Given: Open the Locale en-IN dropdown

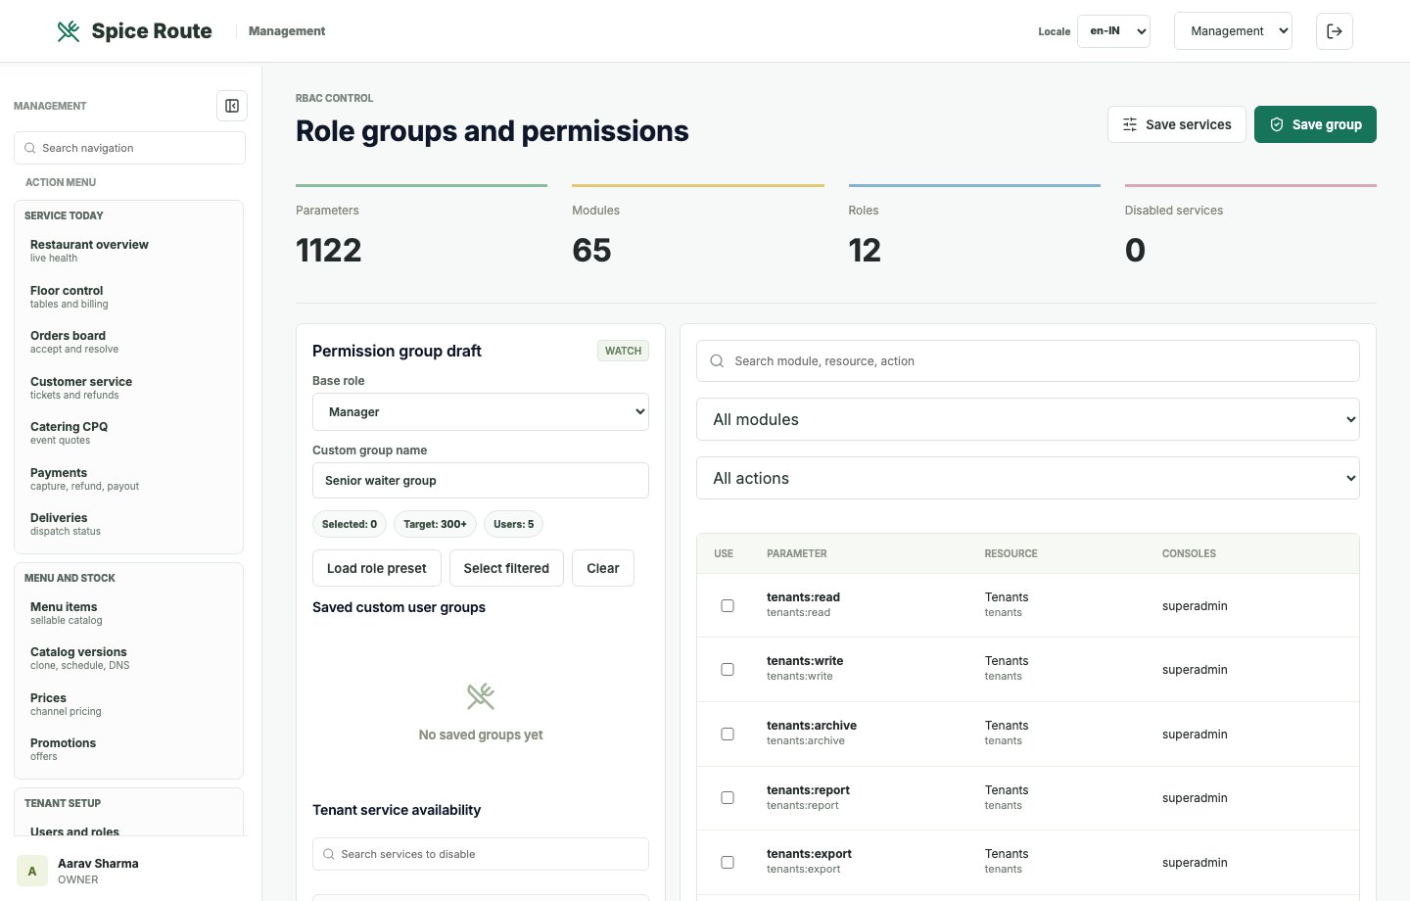Looking at the screenshot, I should (1113, 31).
